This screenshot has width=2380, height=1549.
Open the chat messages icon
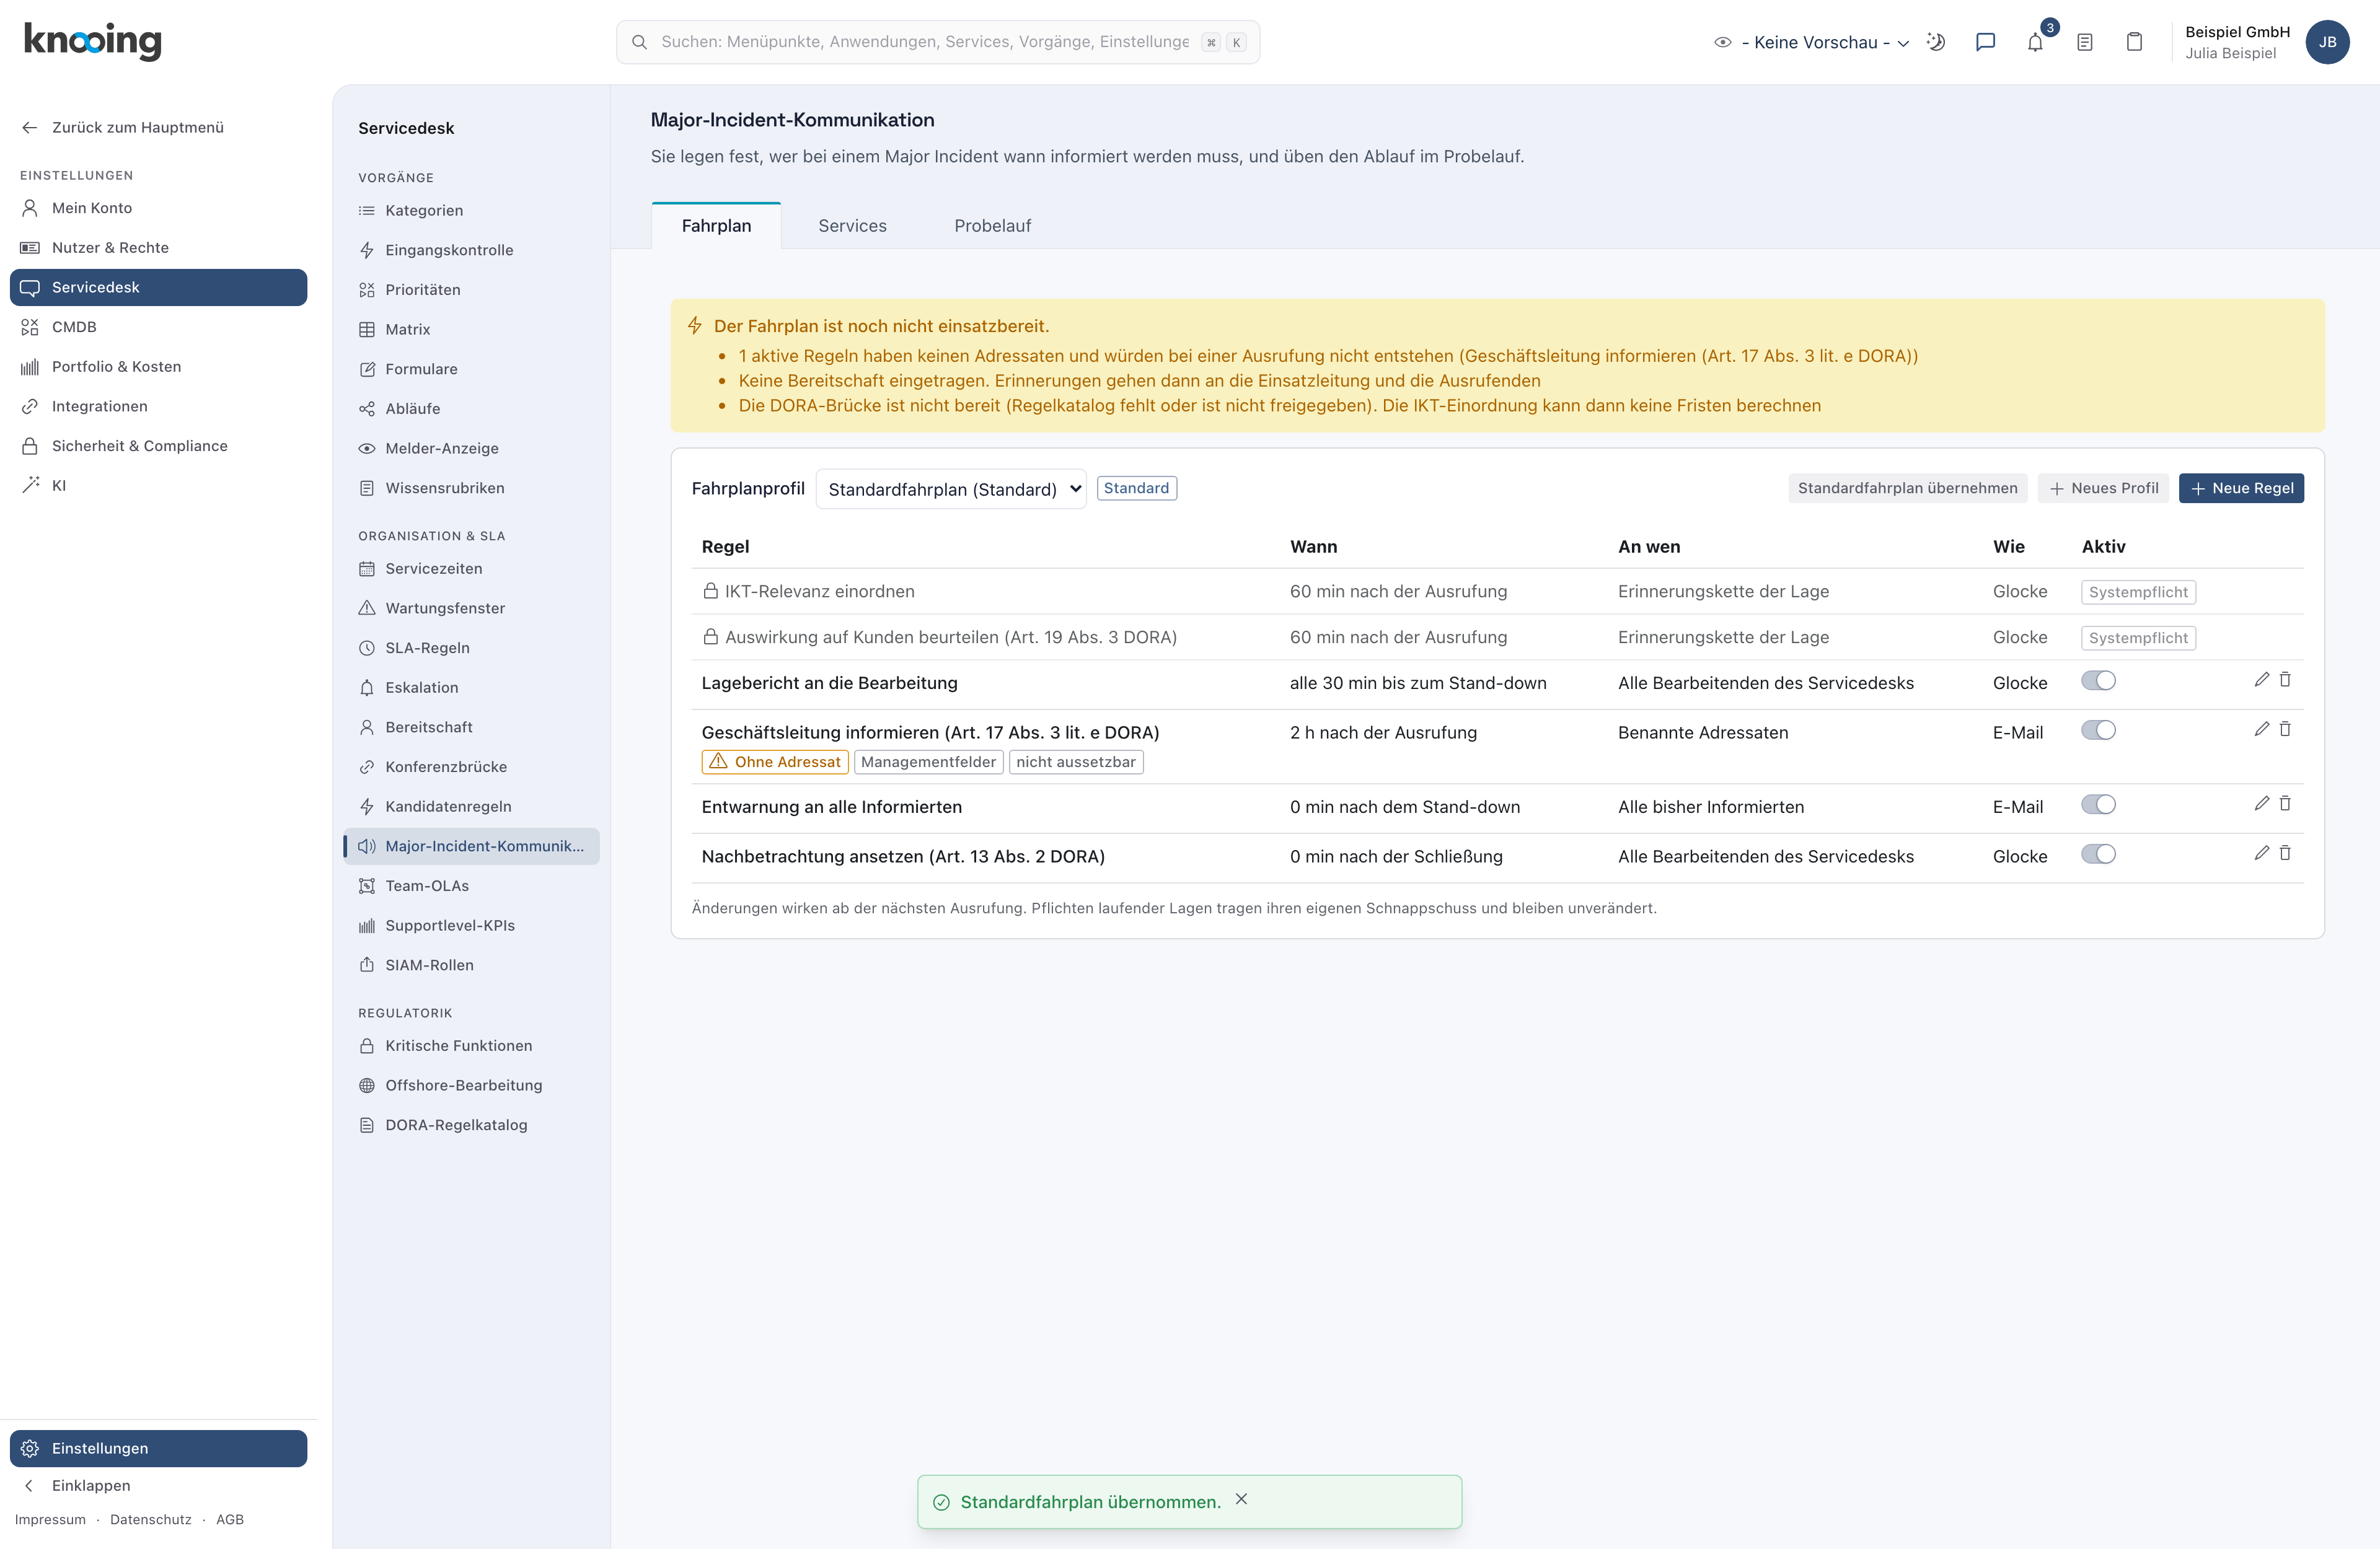pos(1985,42)
